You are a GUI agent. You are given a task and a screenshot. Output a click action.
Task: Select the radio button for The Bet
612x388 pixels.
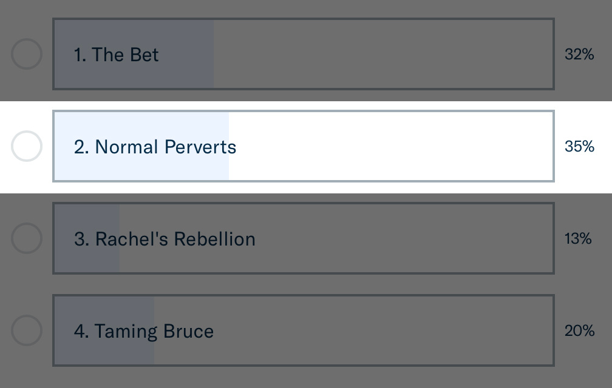[x=27, y=55]
